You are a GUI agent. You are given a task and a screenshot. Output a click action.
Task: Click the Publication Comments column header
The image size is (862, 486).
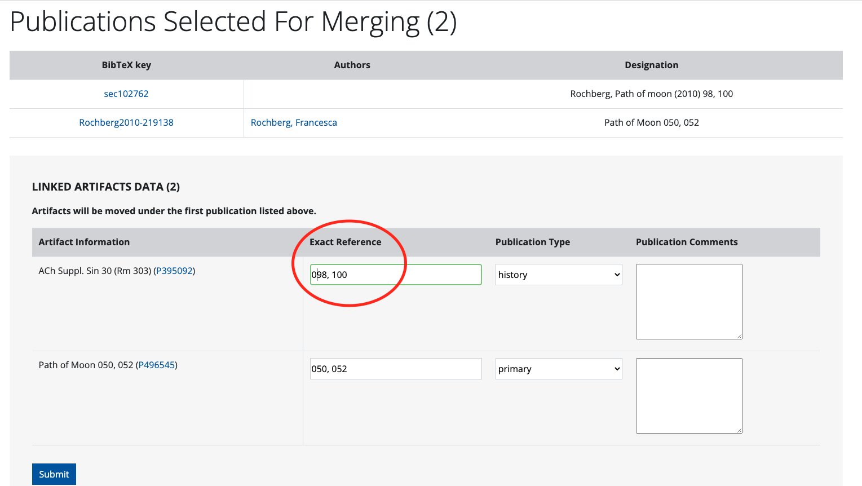click(686, 242)
